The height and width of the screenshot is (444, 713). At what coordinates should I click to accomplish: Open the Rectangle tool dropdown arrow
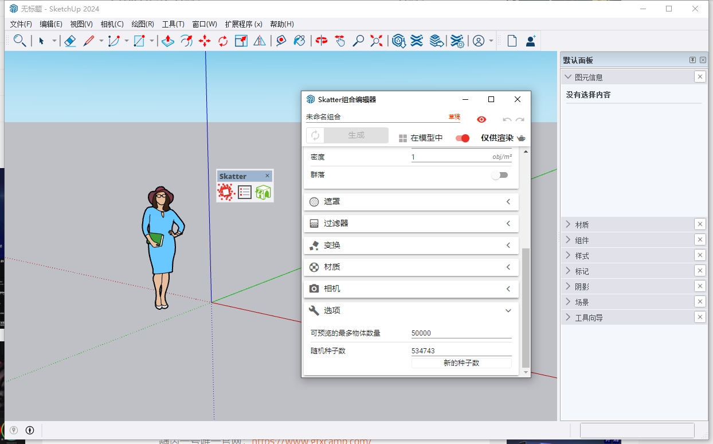[x=152, y=41]
